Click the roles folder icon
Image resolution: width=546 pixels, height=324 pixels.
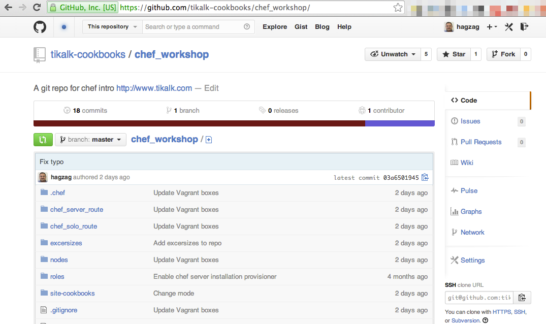pos(44,276)
